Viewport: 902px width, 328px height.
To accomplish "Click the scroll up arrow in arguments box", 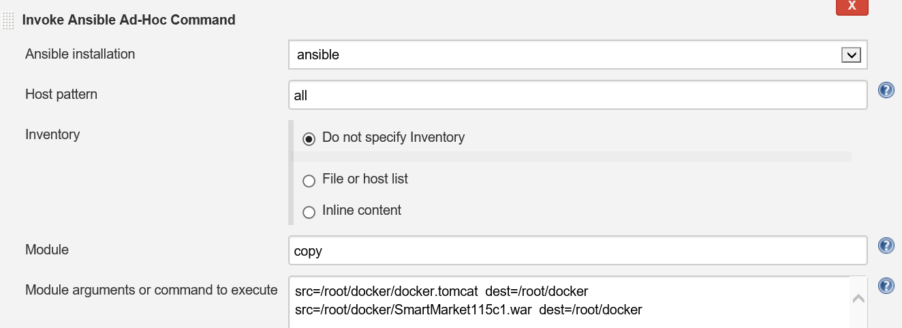I will [858, 299].
